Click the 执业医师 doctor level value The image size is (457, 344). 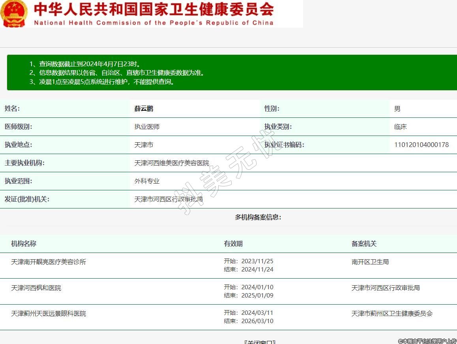[x=147, y=126]
